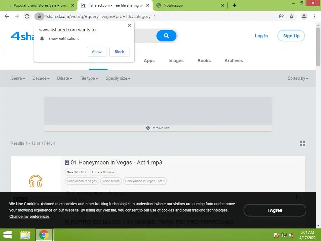This screenshot has width=321, height=241.
Task: Close the Popular Brand Stores tab
Action: pos(73,5)
